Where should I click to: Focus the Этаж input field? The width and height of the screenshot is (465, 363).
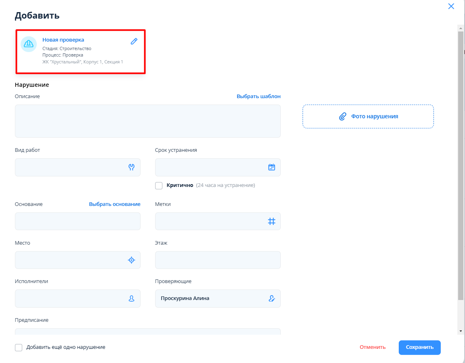[217, 260]
